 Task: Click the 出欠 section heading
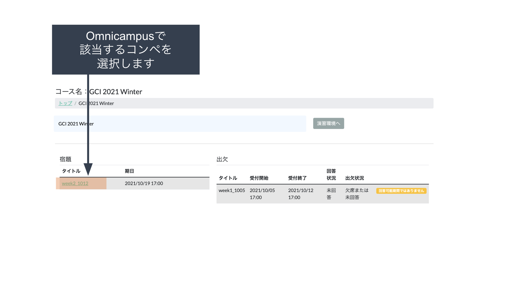tap(222, 159)
